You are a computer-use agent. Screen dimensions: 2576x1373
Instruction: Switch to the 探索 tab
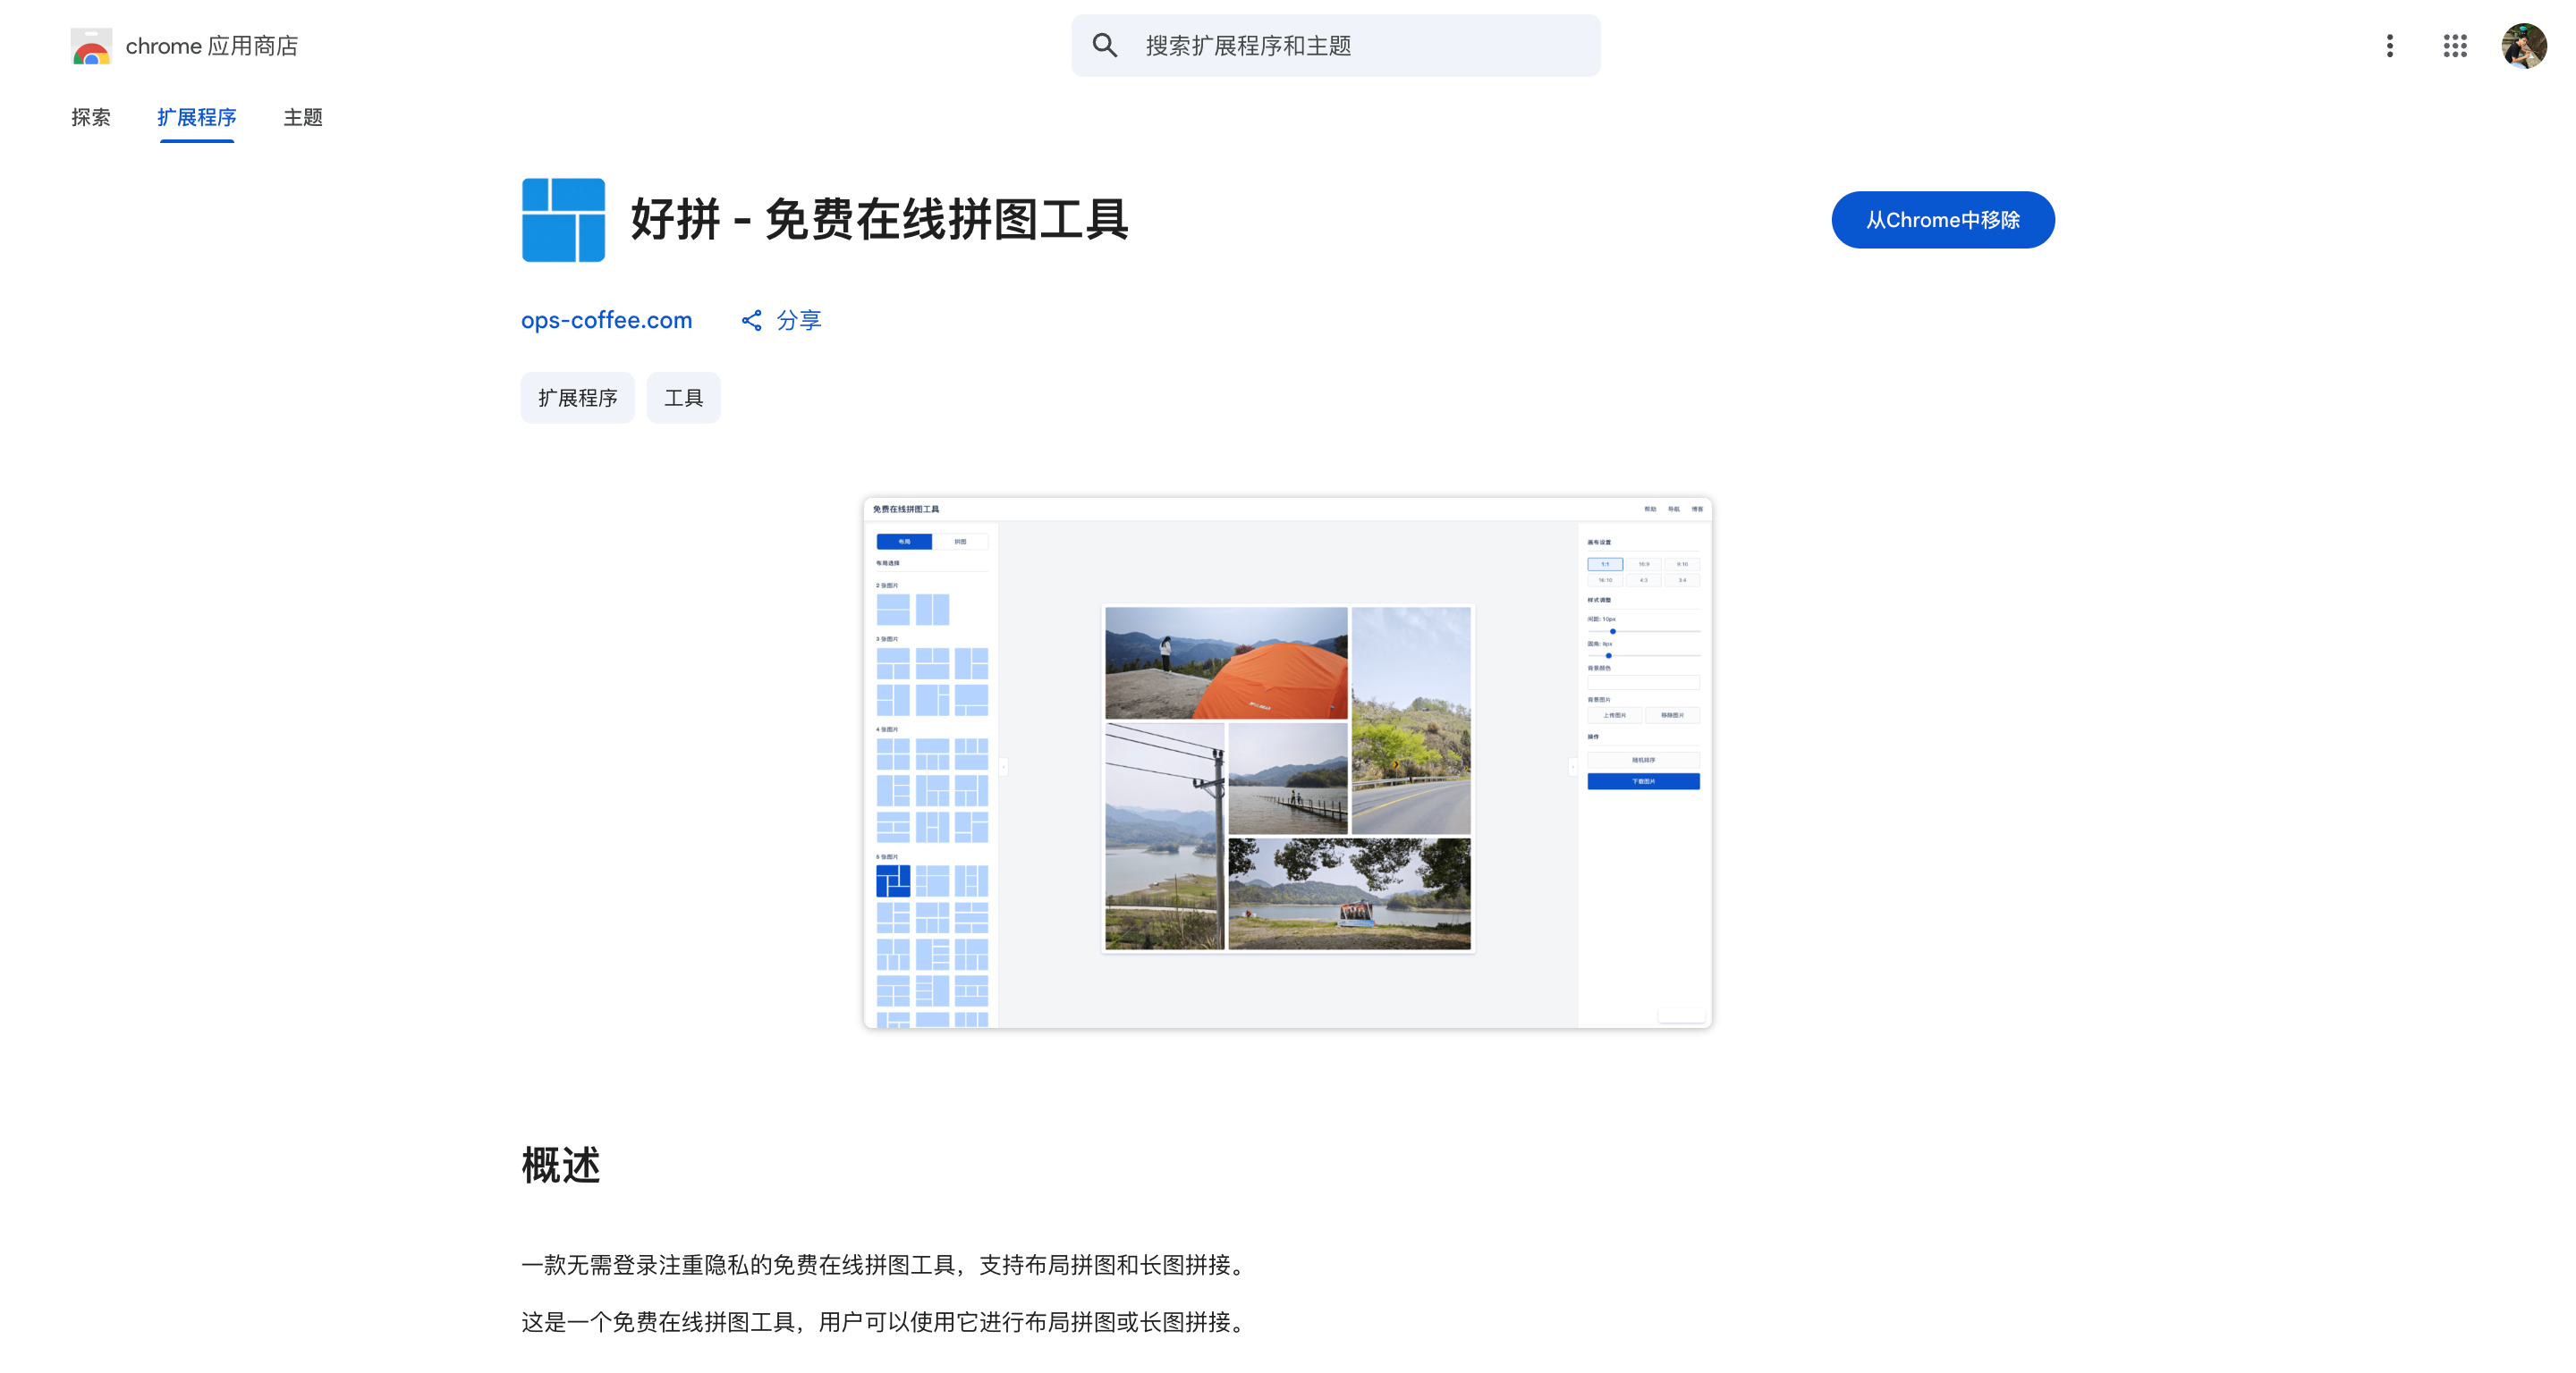[x=91, y=117]
